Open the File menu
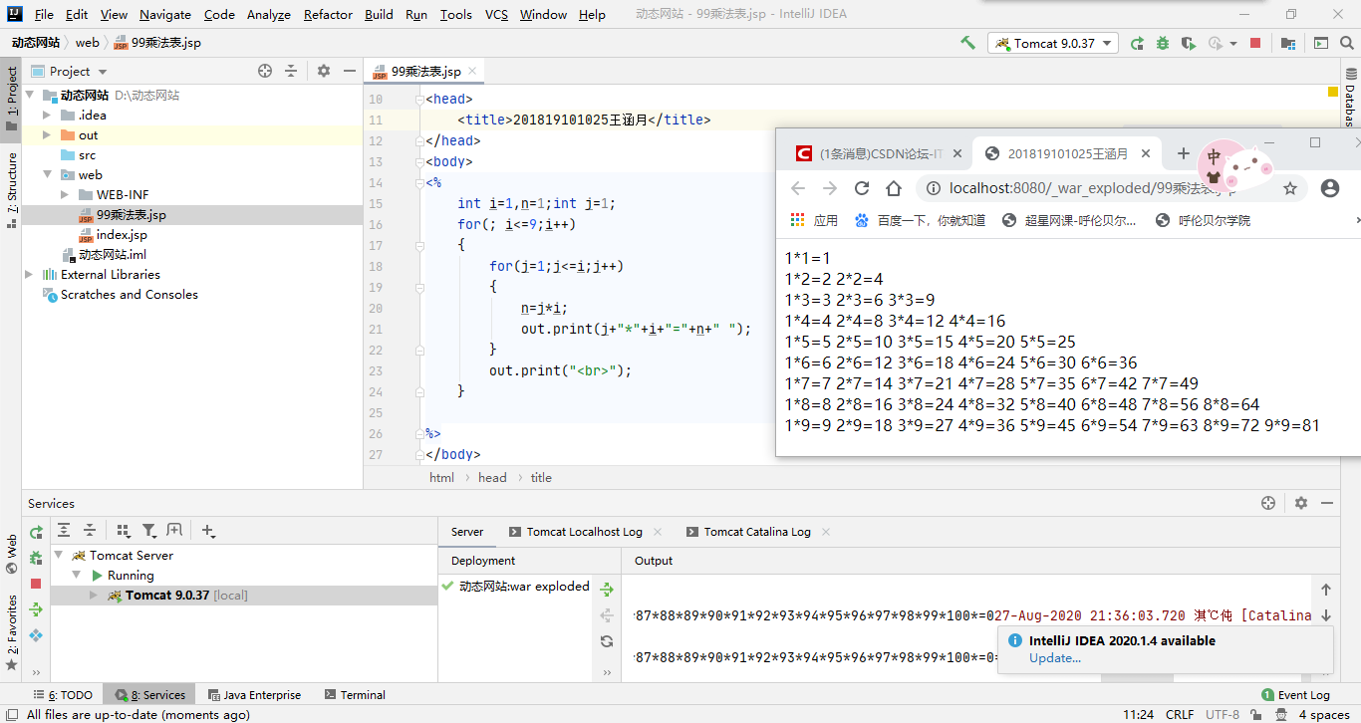 point(44,14)
